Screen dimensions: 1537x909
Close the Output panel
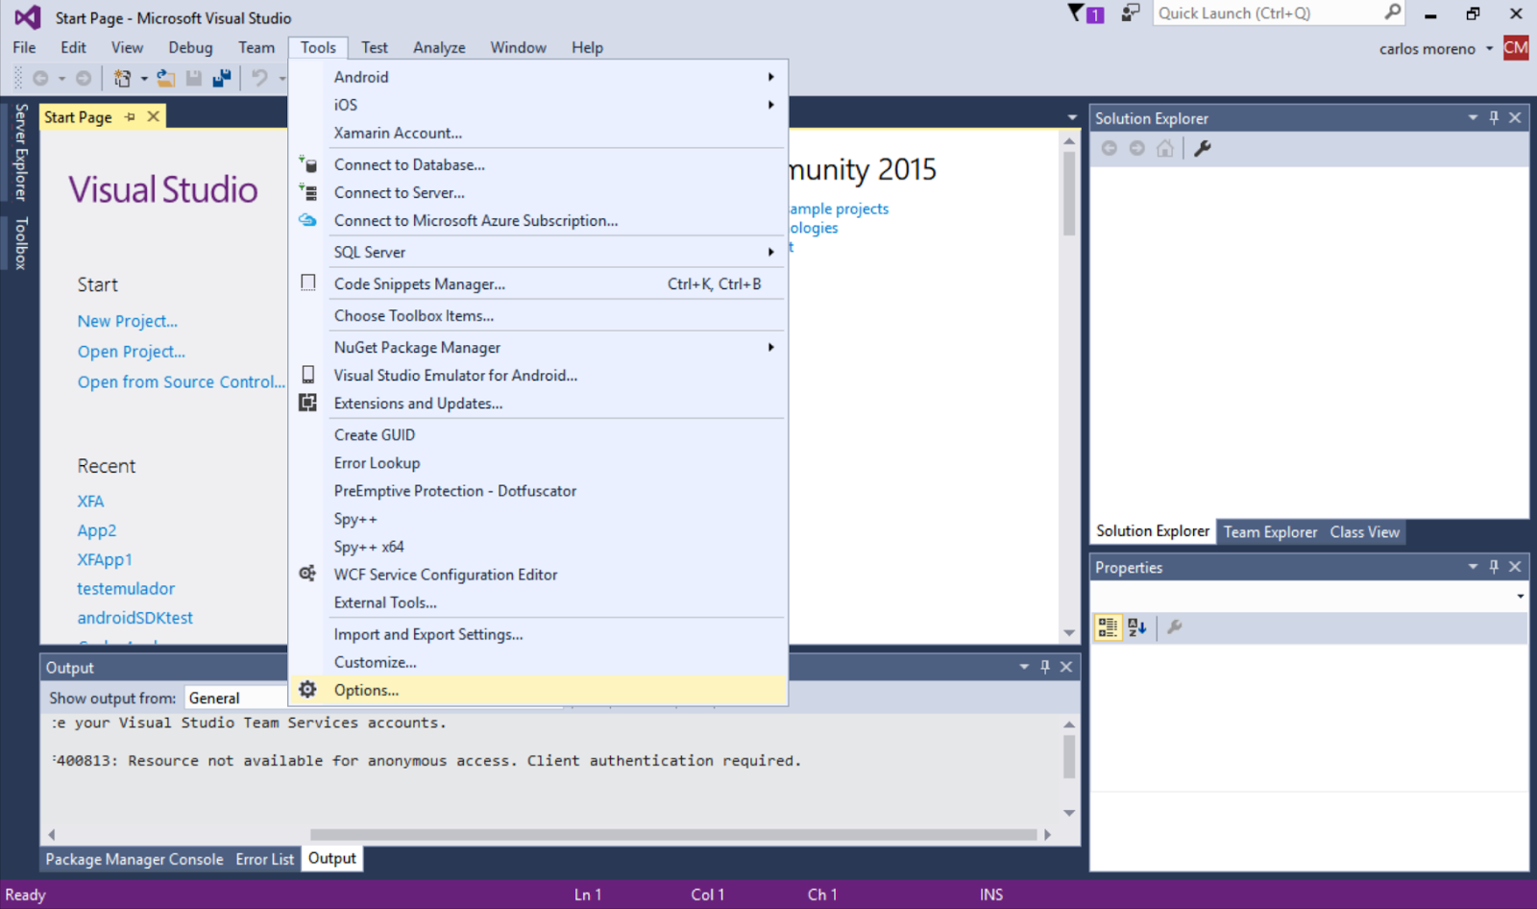pyautogui.click(x=1066, y=667)
